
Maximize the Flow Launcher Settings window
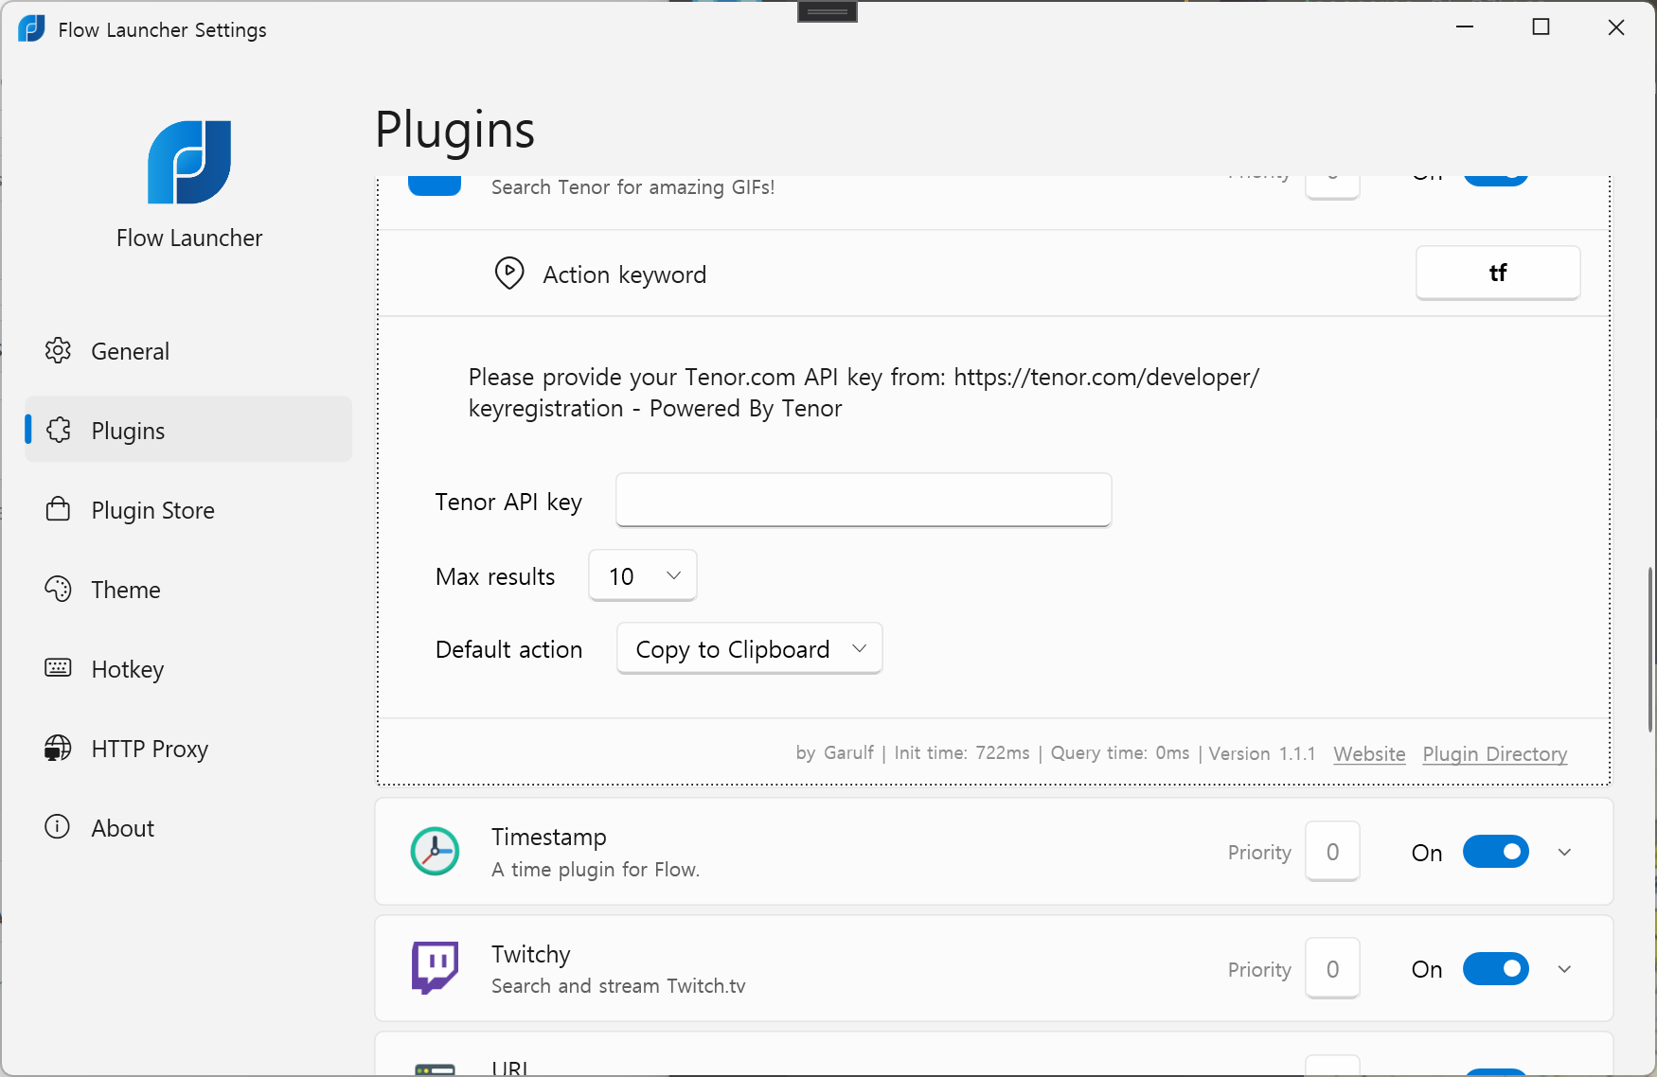[1541, 27]
